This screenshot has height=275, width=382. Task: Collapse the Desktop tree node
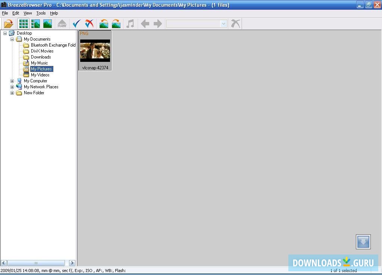(4, 33)
